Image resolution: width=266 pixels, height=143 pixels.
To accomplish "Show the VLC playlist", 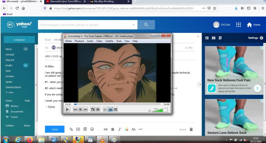I will [105, 110].
